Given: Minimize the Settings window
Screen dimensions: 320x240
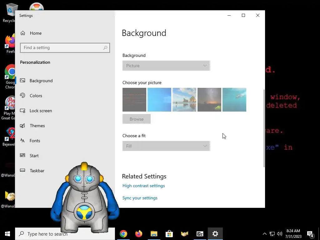Looking at the screenshot, I should (x=229, y=15).
